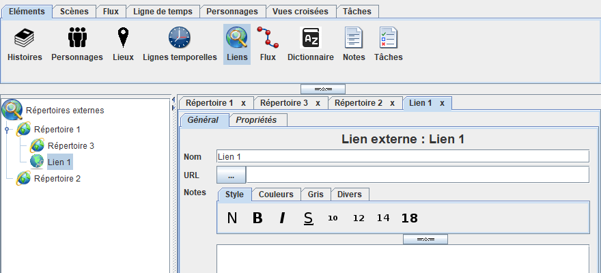Open the Tâches checklist icon
The width and height of the screenshot is (601, 273).
tap(388, 38)
